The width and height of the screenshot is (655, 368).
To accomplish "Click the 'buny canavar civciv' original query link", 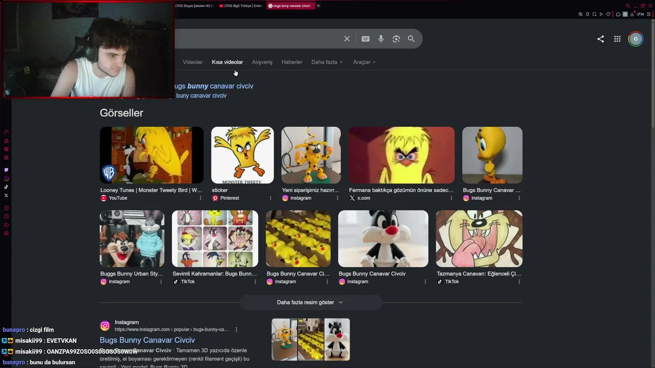I will [x=201, y=96].
